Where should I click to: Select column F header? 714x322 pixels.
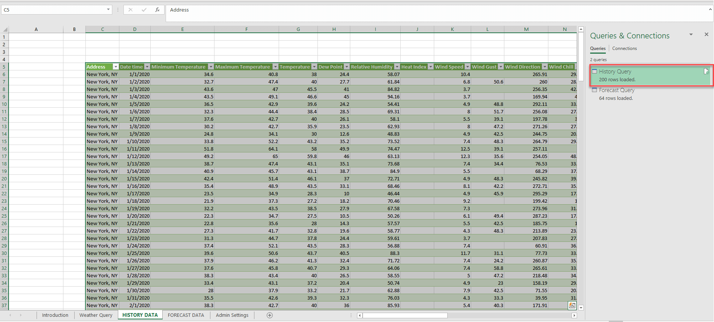pyautogui.click(x=246, y=29)
